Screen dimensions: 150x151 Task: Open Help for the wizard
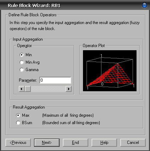(104, 143)
